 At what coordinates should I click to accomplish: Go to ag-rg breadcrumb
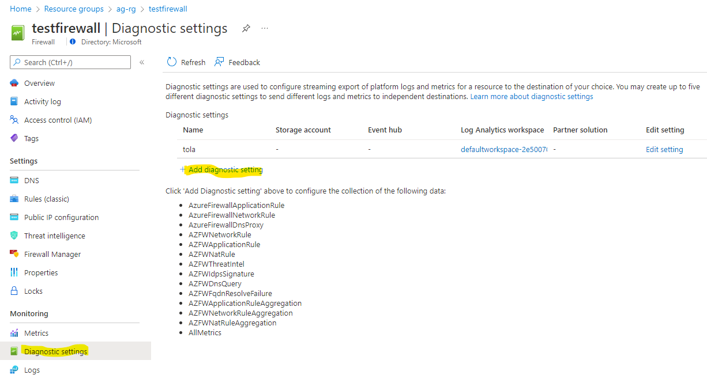click(126, 9)
